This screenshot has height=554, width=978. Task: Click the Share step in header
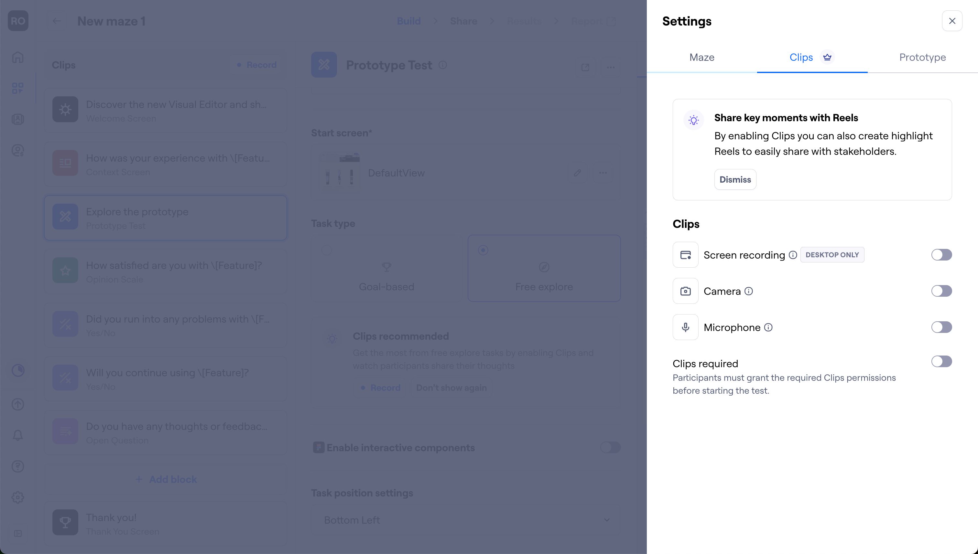click(x=463, y=21)
